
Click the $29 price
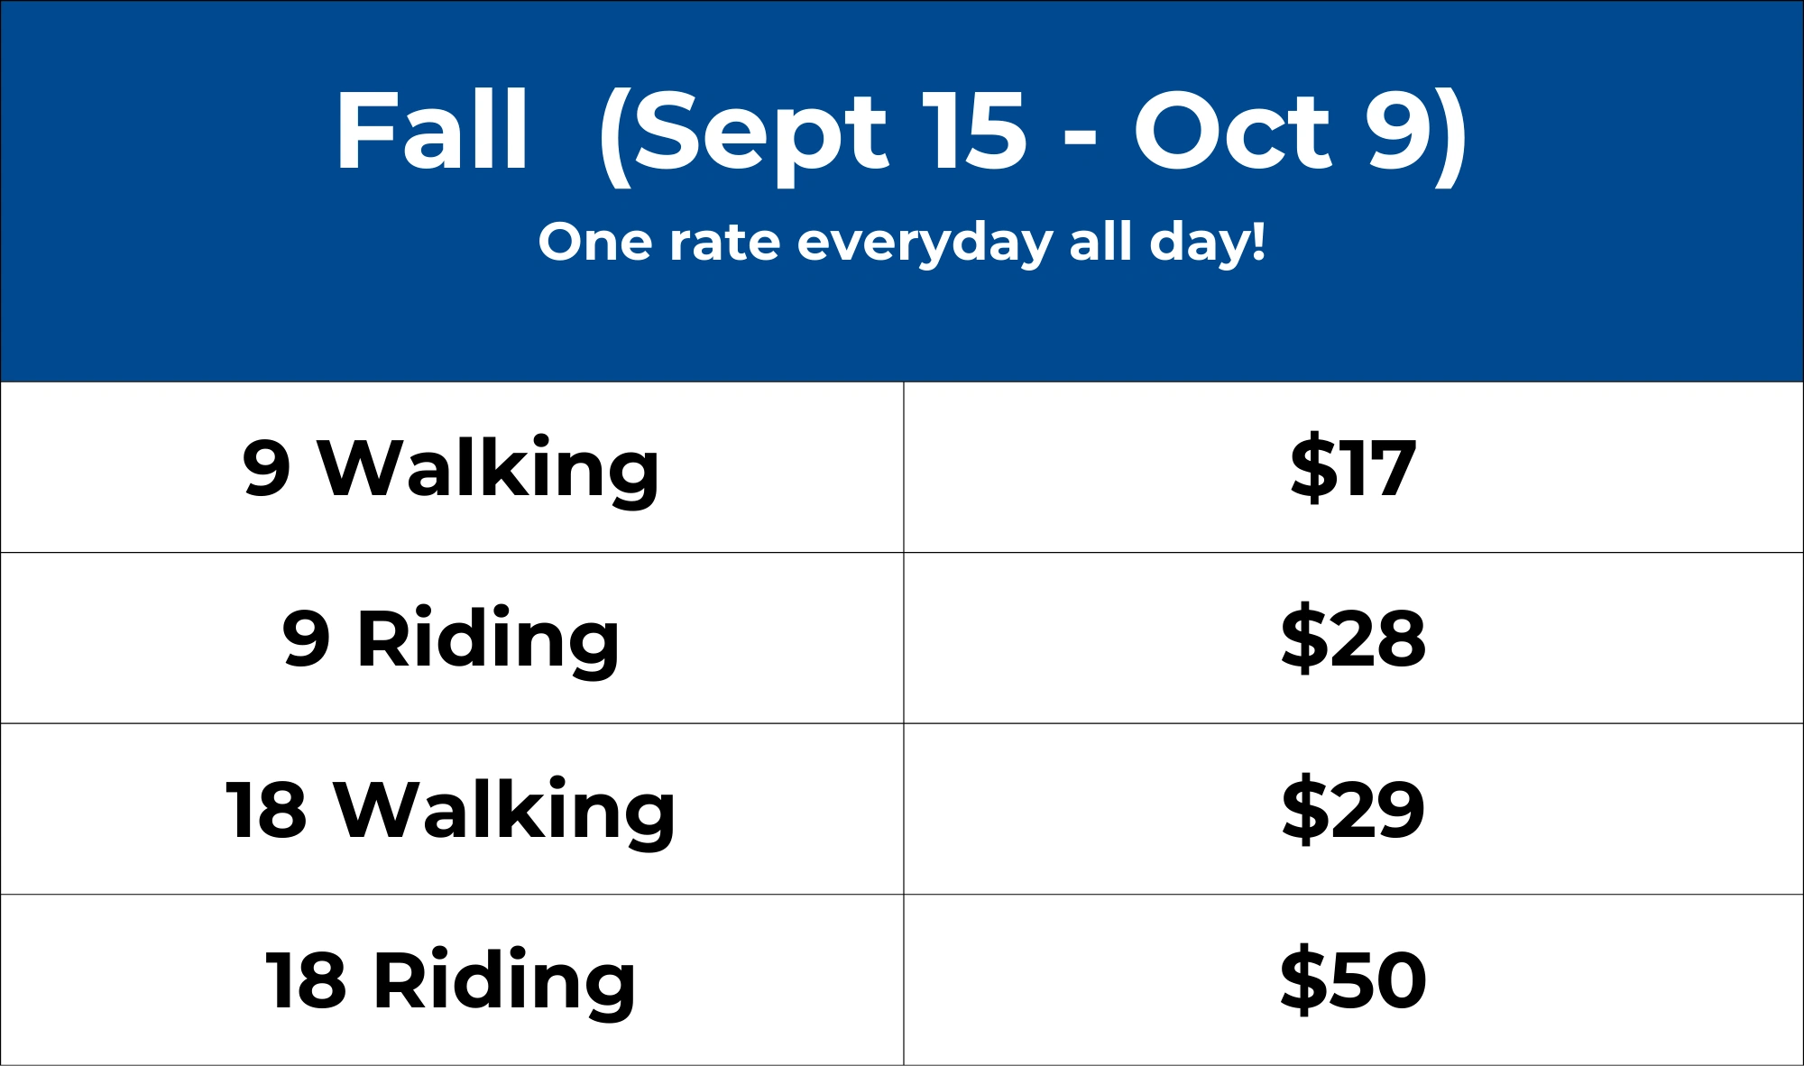(x=1353, y=810)
